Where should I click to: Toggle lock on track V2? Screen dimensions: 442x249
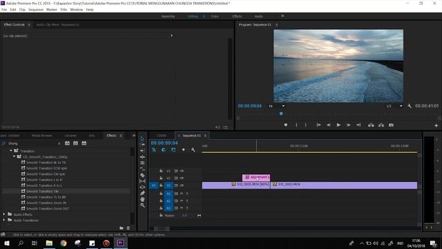click(x=161, y=178)
